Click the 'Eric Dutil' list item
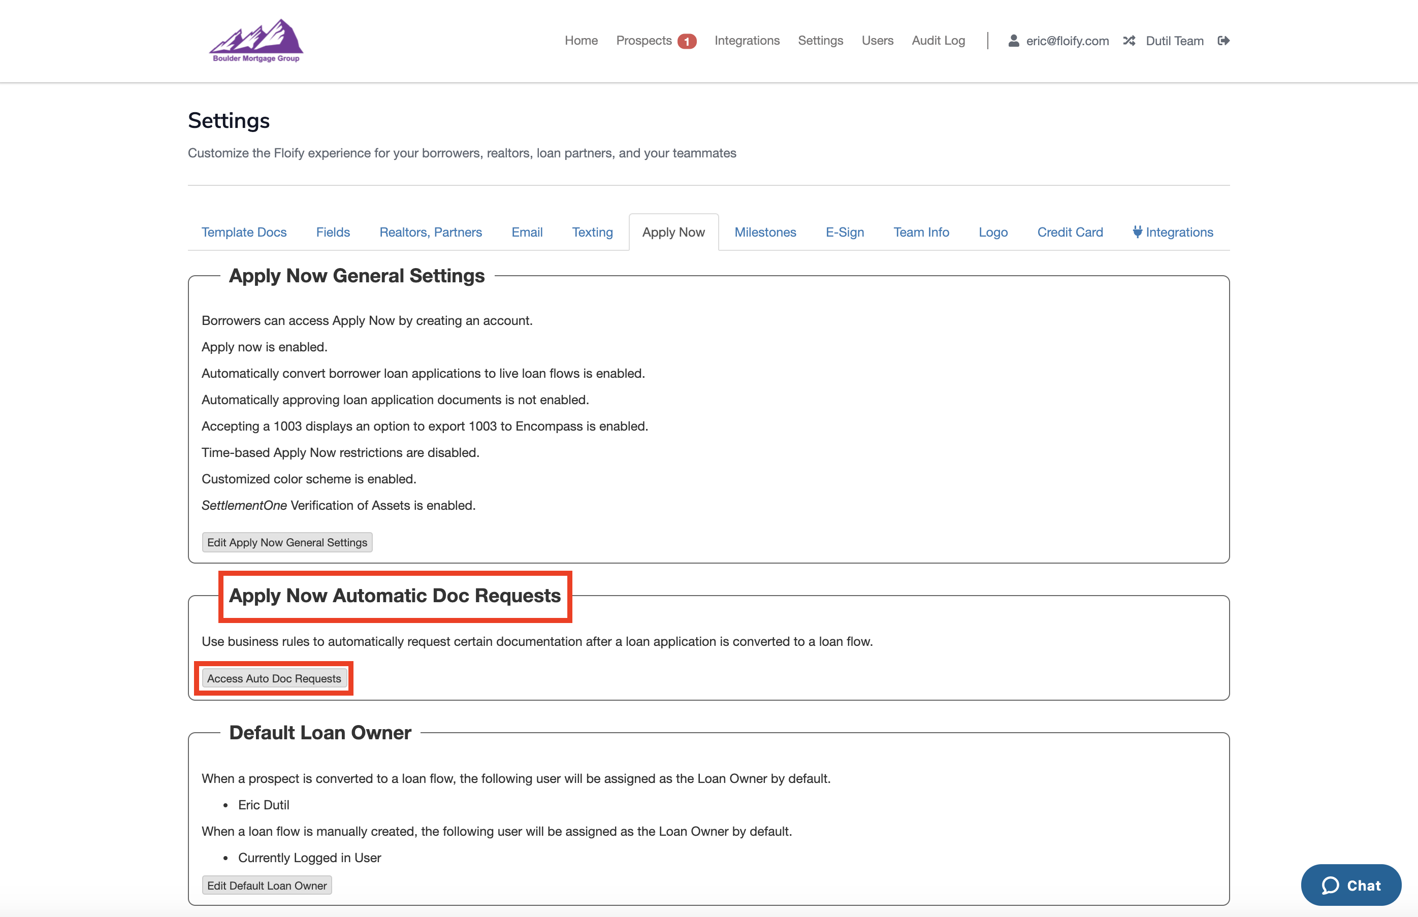Viewport: 1418px width, 917px height. [x=263, y=805]
